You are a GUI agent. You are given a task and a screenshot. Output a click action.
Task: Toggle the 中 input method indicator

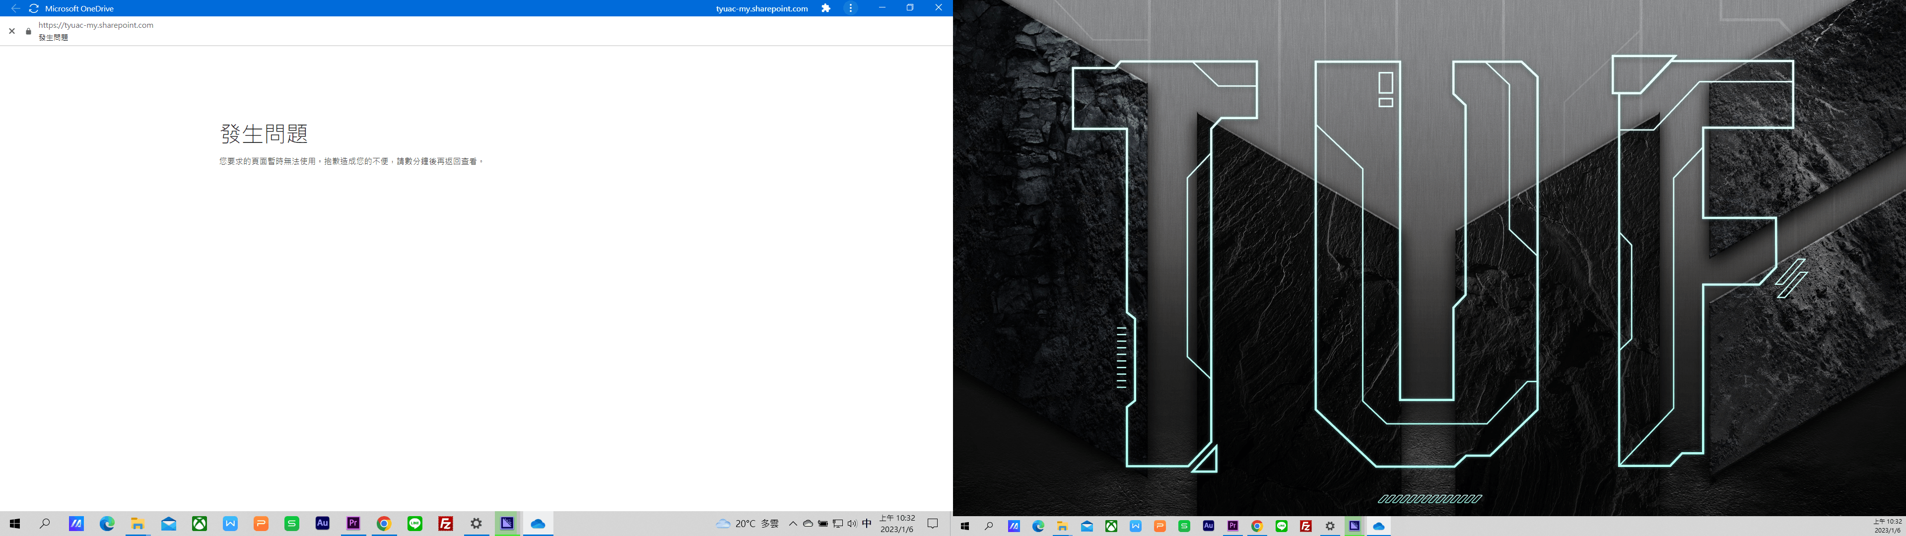(x=867, y=524)
